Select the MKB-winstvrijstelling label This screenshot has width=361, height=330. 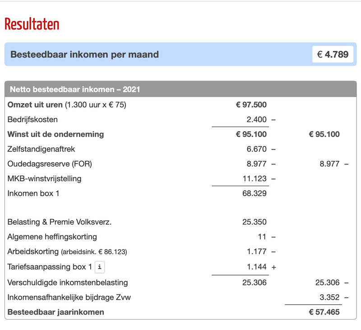point(44,179)
